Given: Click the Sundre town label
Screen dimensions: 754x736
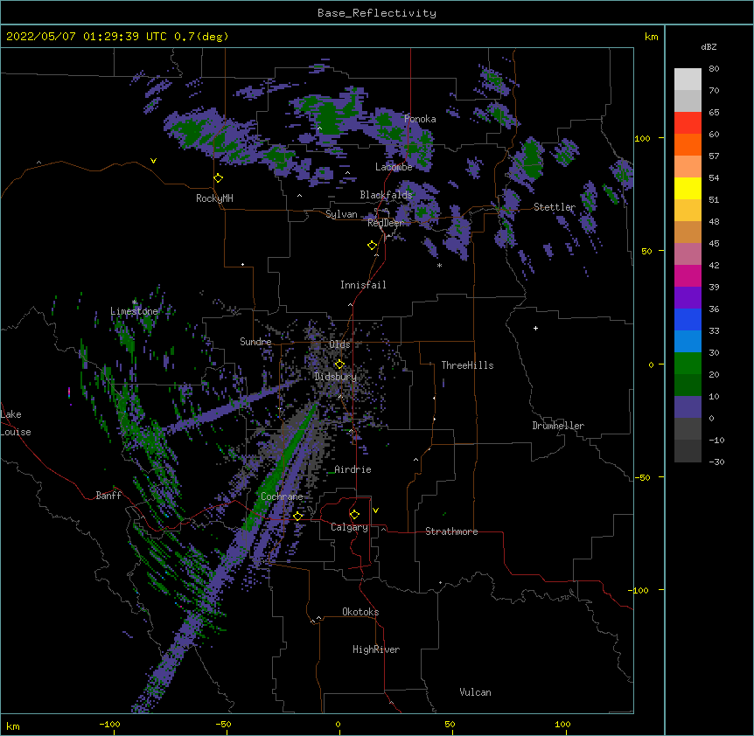Looking at the screenshot, I should coord(255,342).
